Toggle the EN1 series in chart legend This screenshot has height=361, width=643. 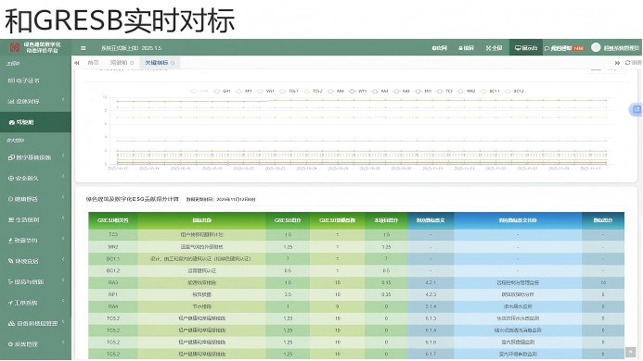423,92
